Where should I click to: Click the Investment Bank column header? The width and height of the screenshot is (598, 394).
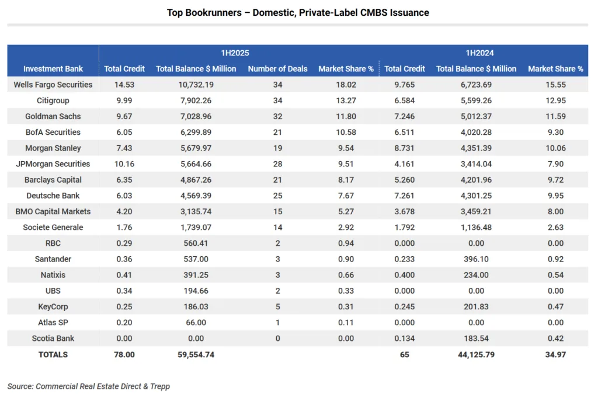(53, 69)
